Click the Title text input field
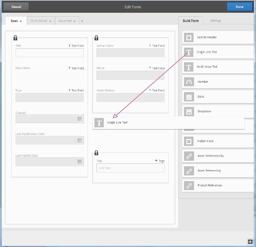256x247 pixels. pos(49,53)
